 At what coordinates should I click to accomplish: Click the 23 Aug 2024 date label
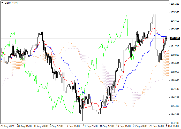point(7,126)
